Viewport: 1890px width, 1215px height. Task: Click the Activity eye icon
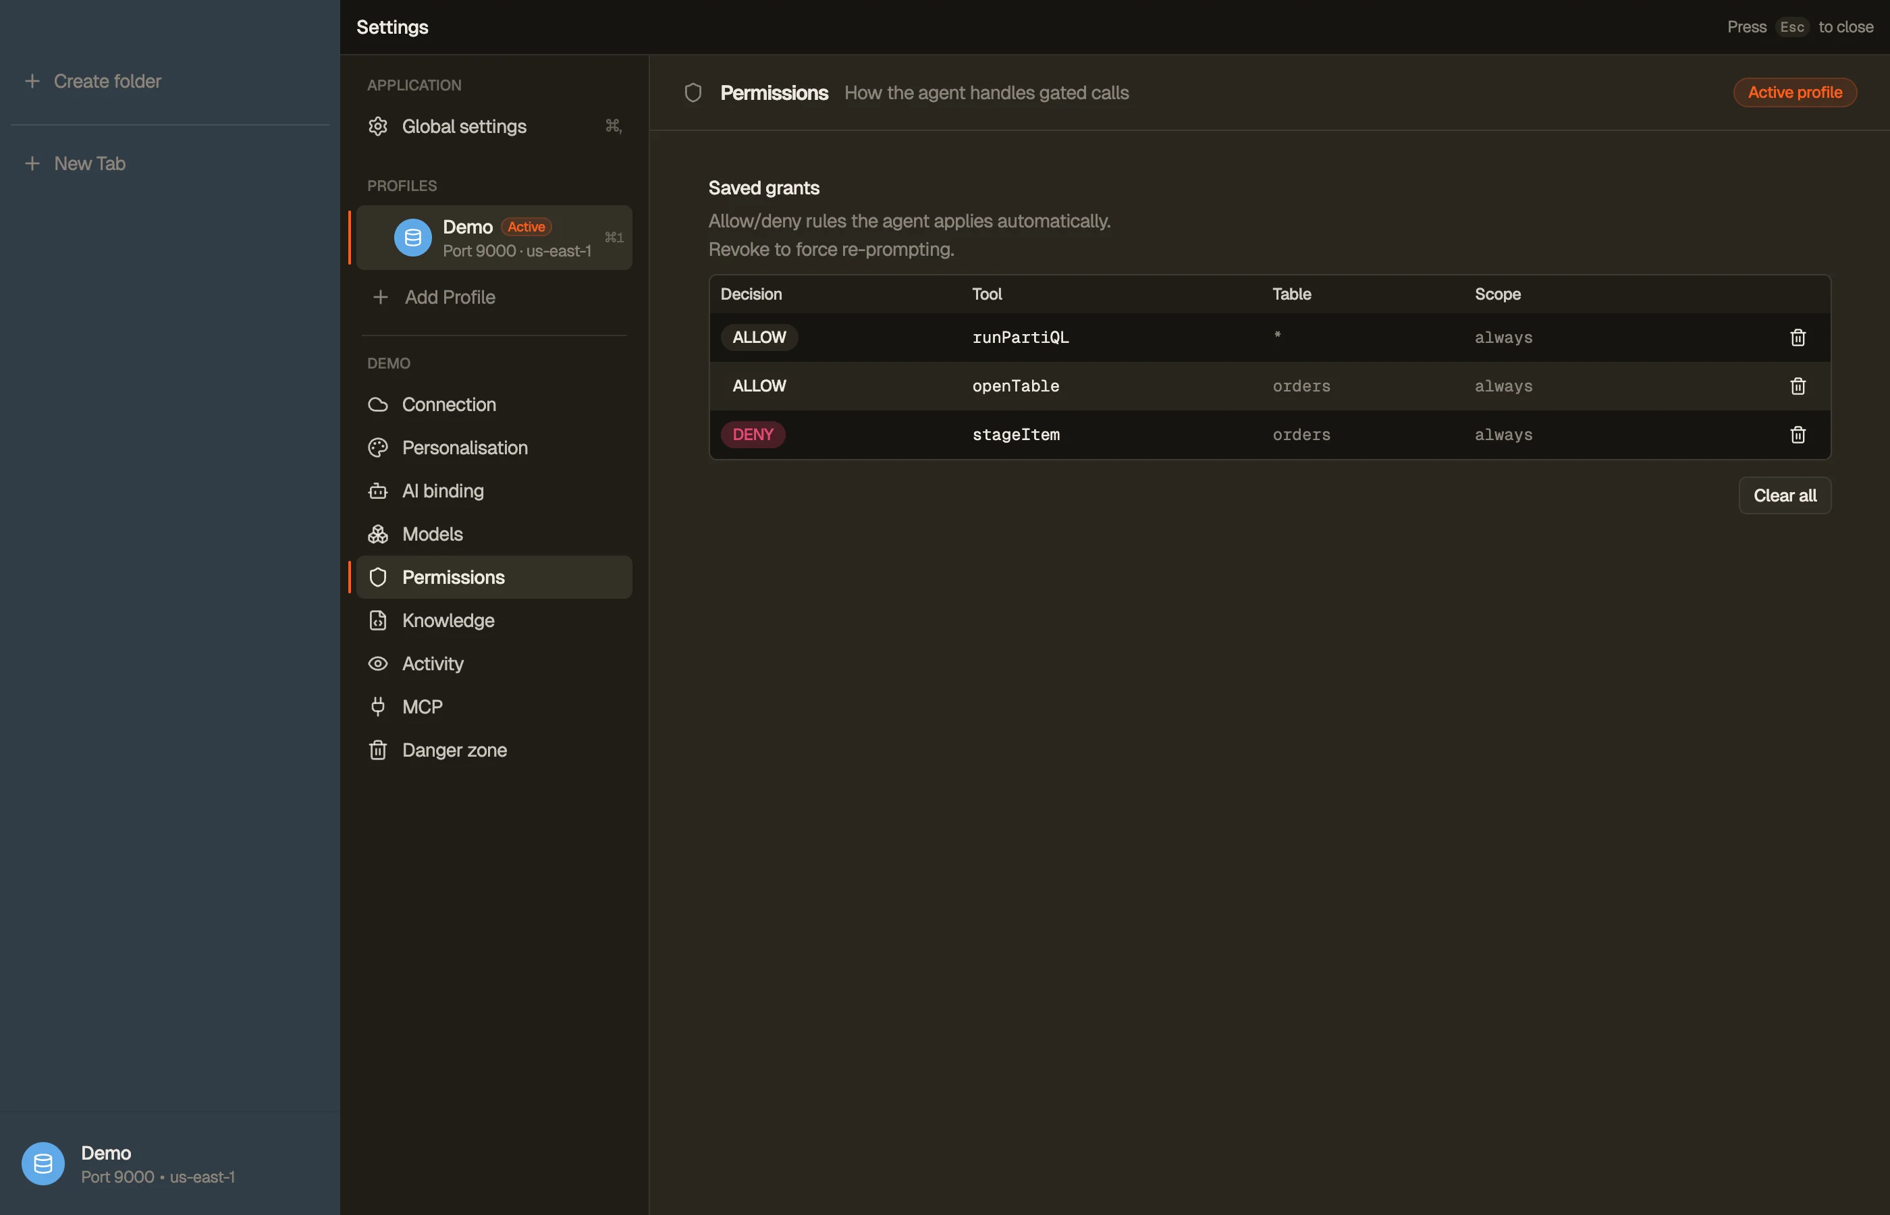[378, 664]
